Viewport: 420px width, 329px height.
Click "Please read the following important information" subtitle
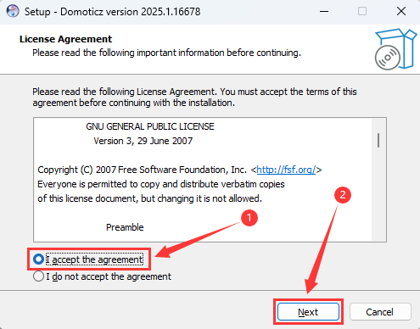(x=166, y=53)
